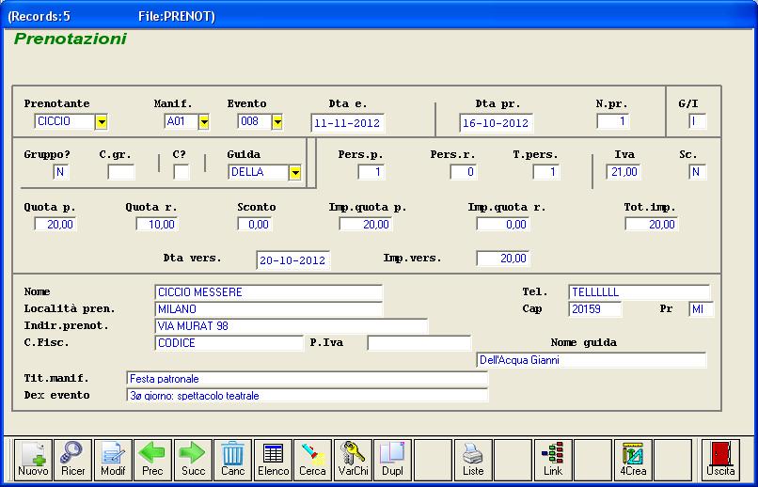Launch the 4Crea design tool

coord(633,460)
